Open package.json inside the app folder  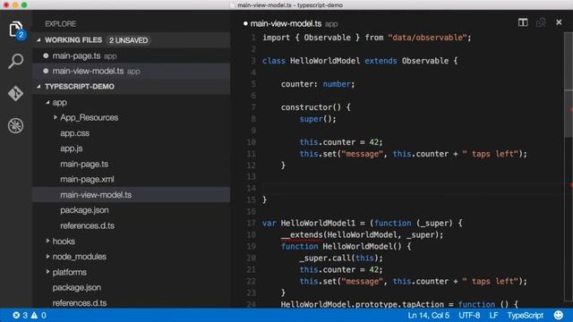(x=84, y=210)
